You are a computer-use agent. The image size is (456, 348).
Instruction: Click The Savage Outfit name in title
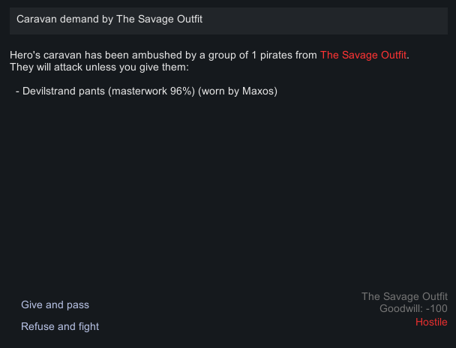(x=160, y=19)
